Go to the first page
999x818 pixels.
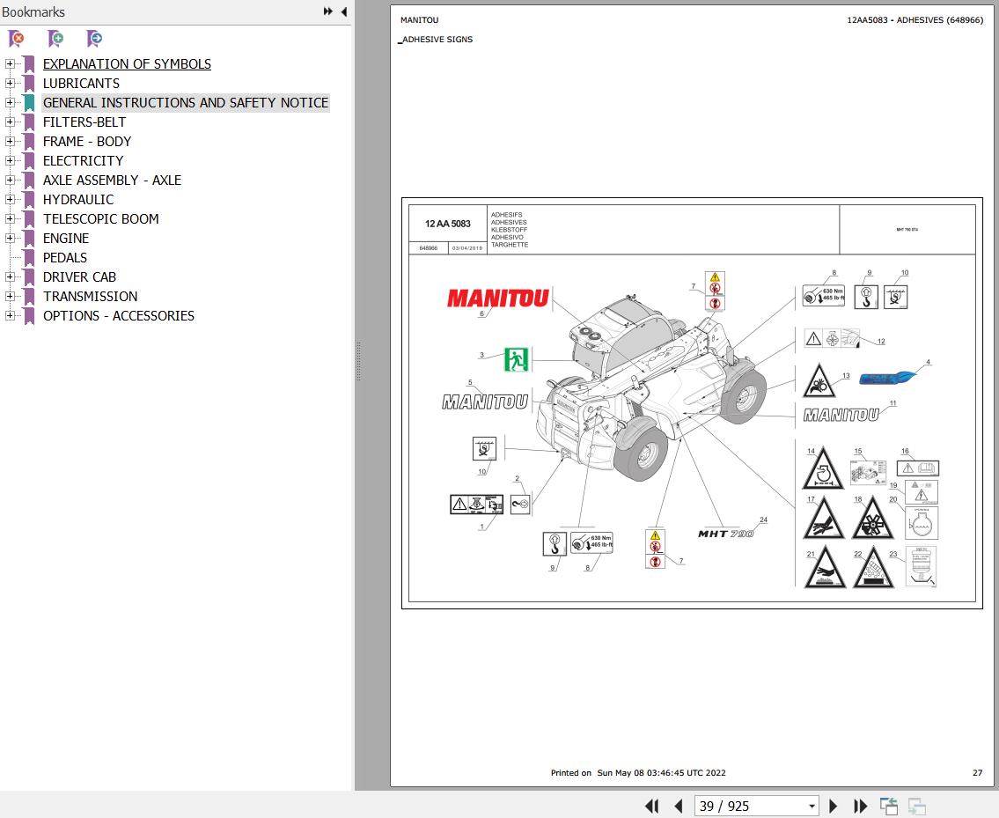[652, 806]
